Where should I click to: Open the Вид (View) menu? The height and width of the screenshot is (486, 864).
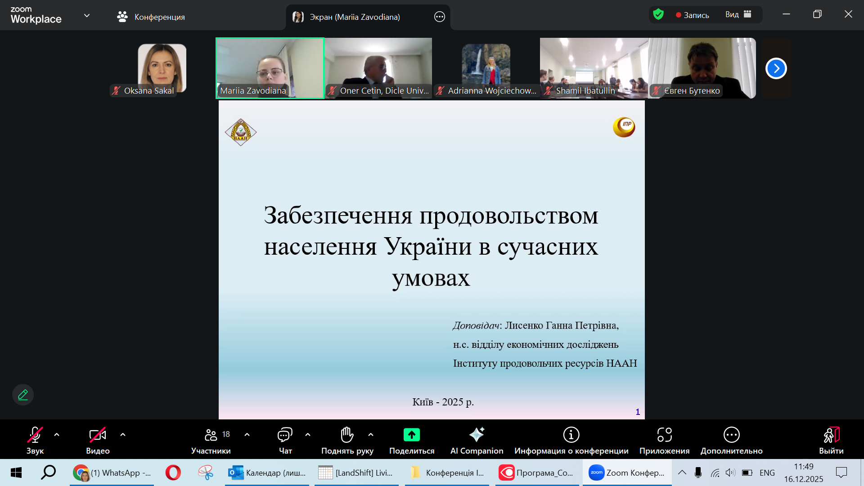[x=738, y=14]
